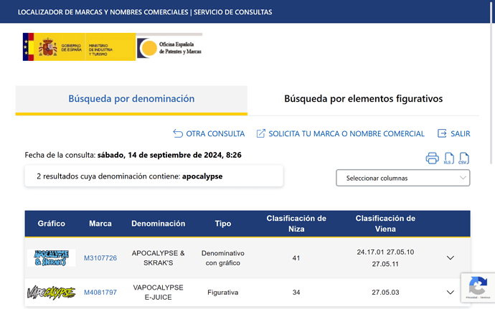Sort by Clasificación de Niza header

(x=296, y=224)
